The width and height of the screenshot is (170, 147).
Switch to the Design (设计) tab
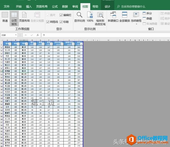coord(107,7)
